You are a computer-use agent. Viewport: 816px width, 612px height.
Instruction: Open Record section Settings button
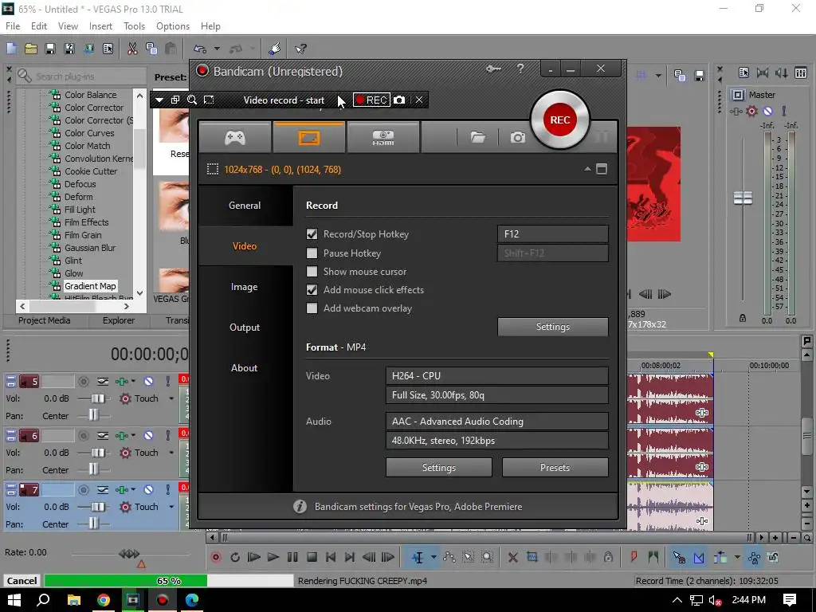(x=553, y=327)
